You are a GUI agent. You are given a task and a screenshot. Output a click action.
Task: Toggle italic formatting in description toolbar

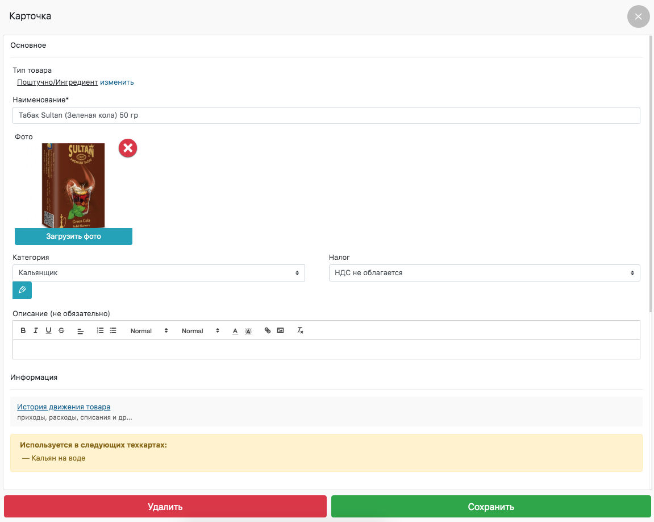click(35, 331)
